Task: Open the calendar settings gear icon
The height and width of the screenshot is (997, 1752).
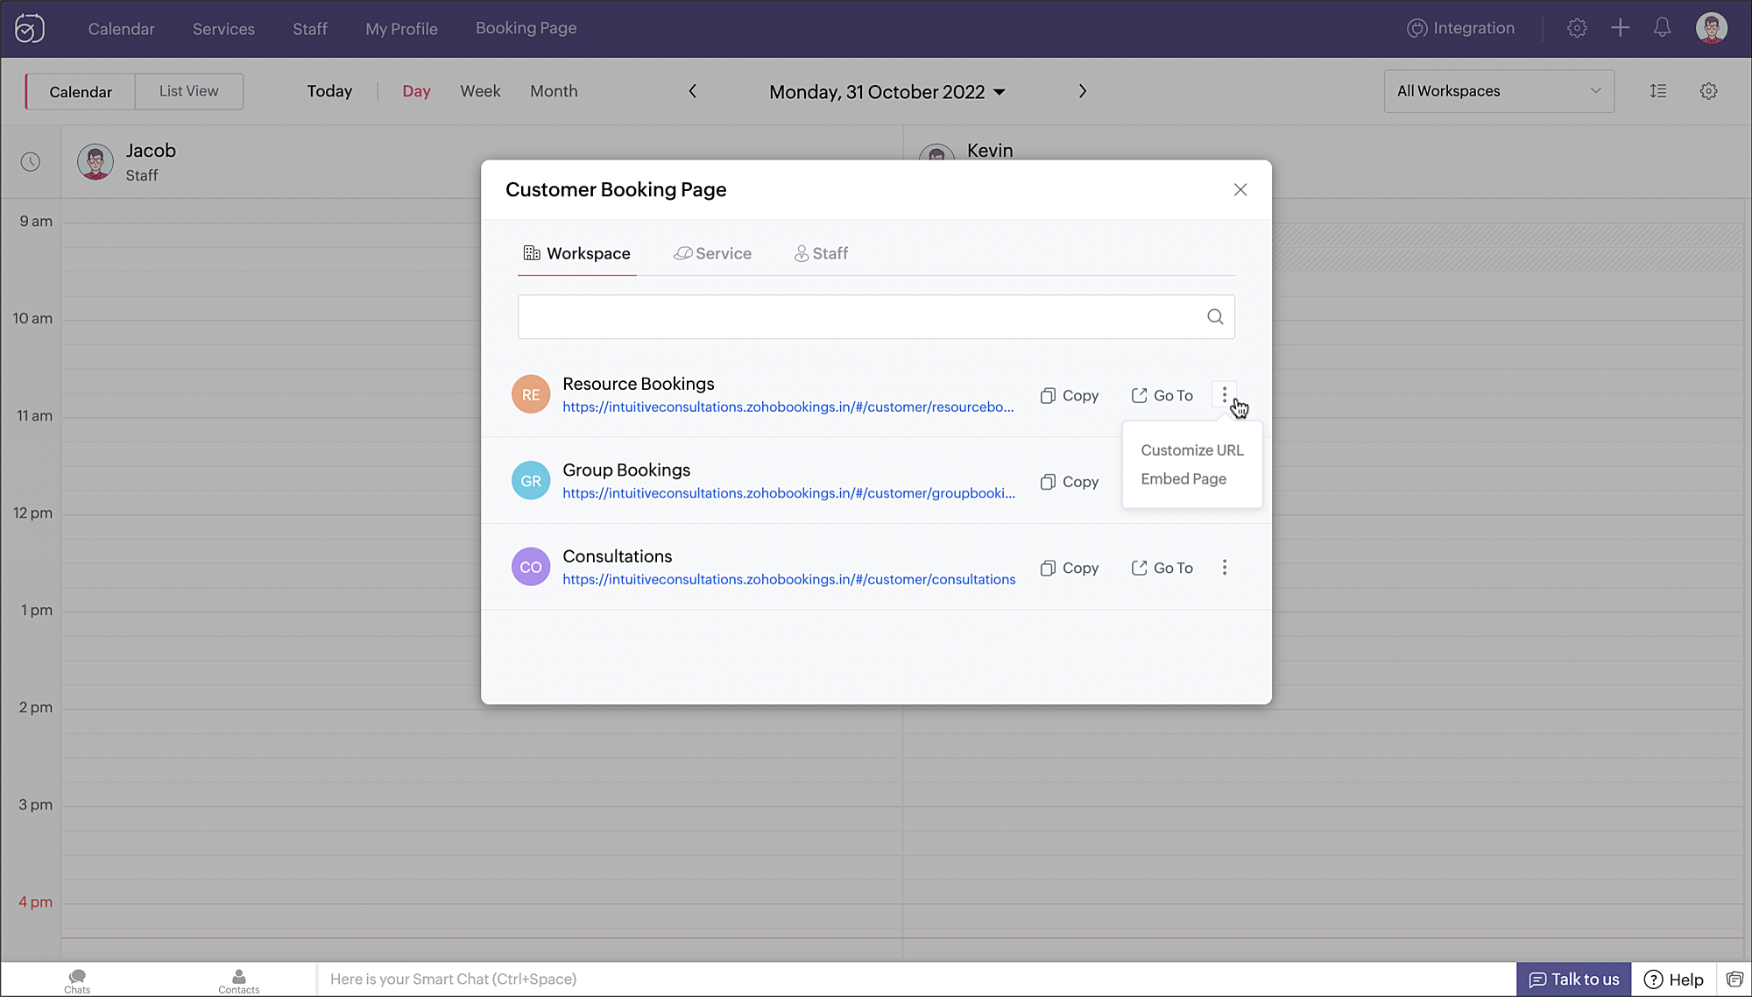Action: [1708, 91]
